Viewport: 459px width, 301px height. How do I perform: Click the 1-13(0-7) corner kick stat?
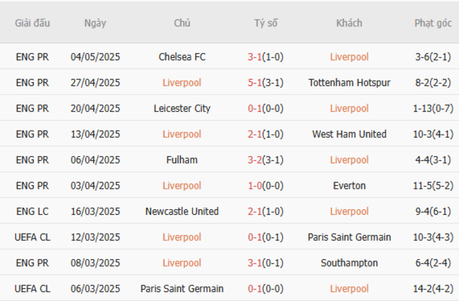point(433,108)
